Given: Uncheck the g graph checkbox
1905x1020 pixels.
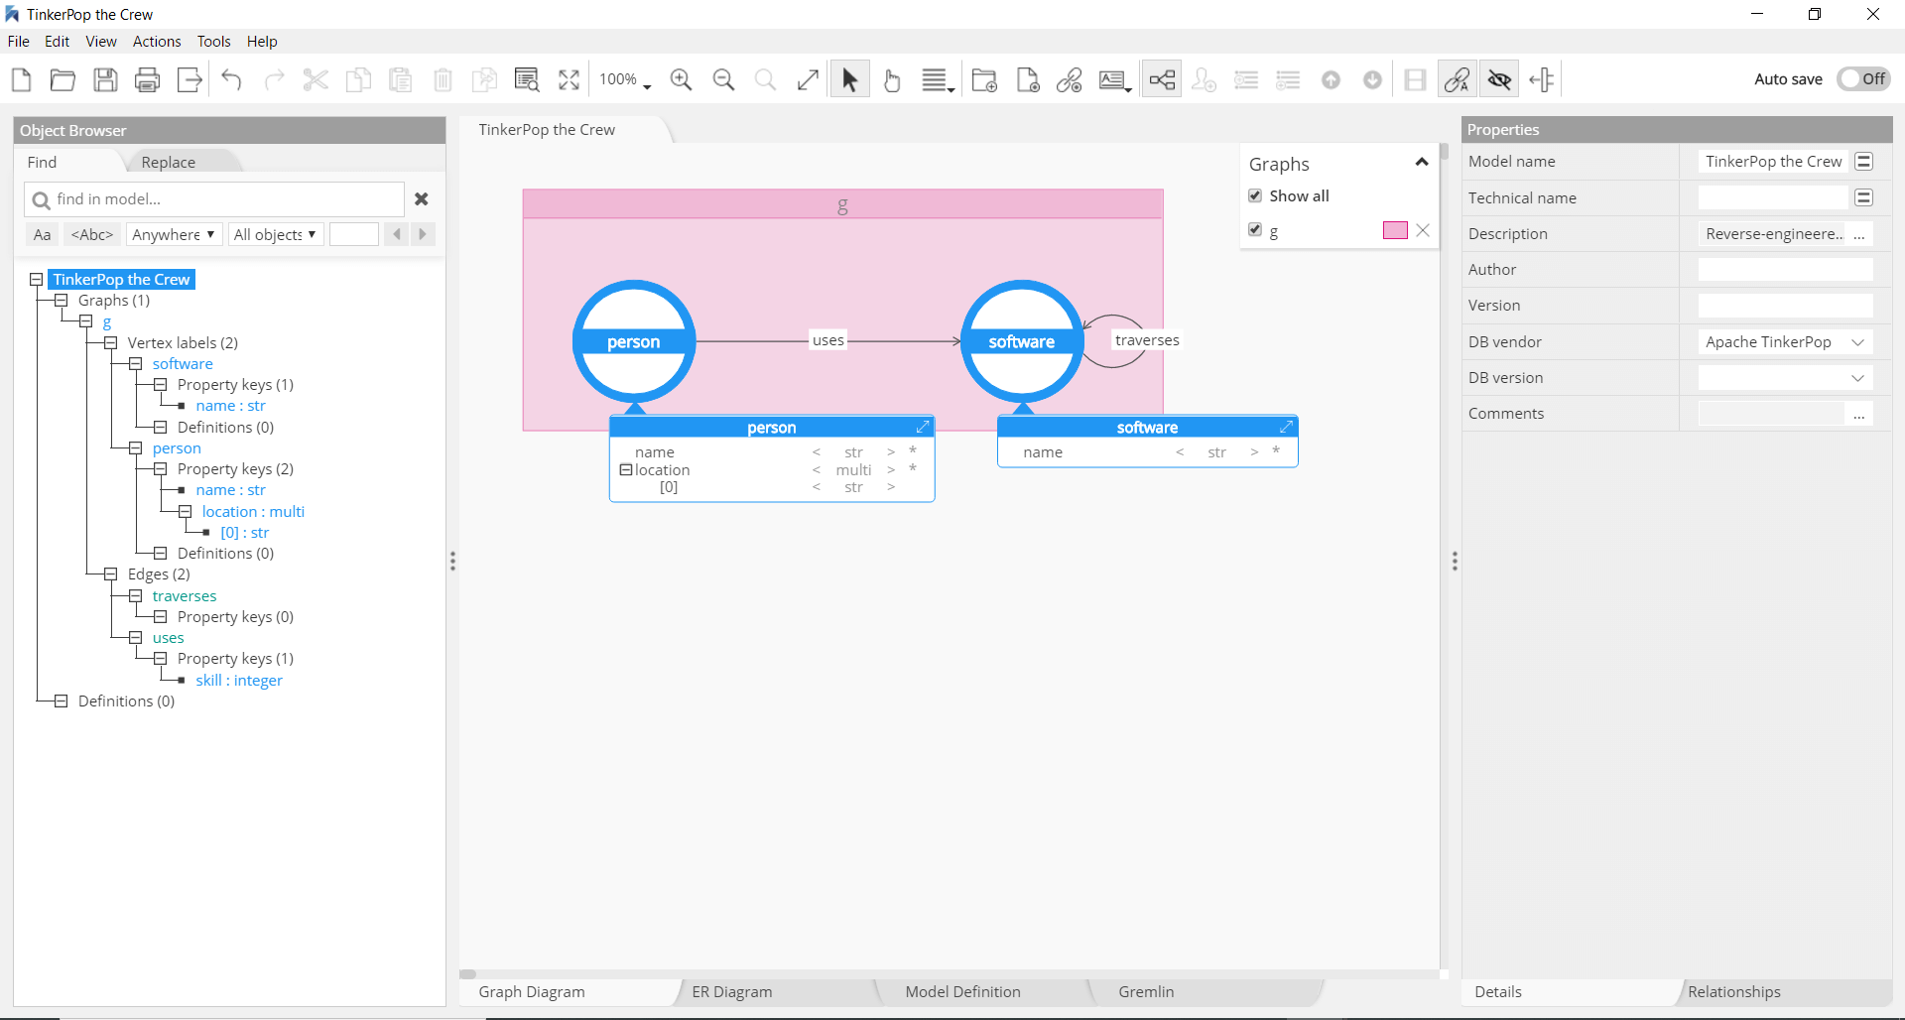Looking at the screenshot, I should [x=1255, y=230].
